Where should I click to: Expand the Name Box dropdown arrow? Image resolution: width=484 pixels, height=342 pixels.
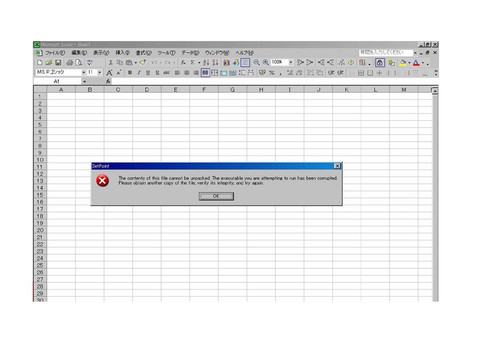[84, 81]
